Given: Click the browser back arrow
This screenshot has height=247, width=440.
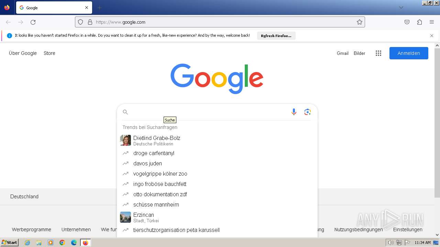Looking at the screenshot, I should click(x=8, y=22).
